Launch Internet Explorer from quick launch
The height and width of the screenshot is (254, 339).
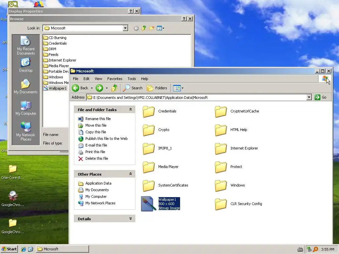pyautogui.click(x=24, y=249)
